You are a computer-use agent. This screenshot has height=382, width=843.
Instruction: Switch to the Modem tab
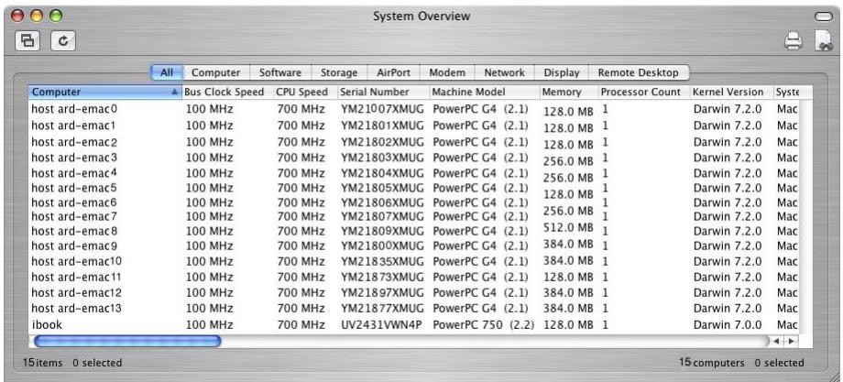447,72
